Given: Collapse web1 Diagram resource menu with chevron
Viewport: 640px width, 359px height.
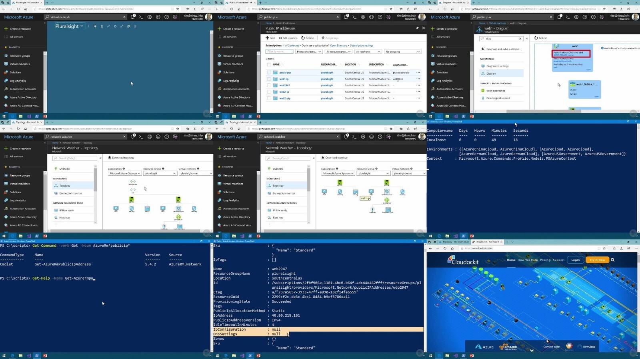Looking at the screenshot, I should [x=527, y=38].
